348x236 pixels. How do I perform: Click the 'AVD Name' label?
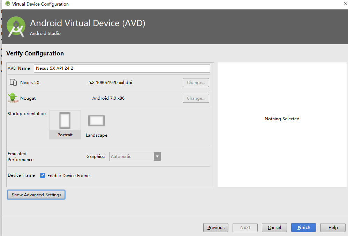coord(18,68)
